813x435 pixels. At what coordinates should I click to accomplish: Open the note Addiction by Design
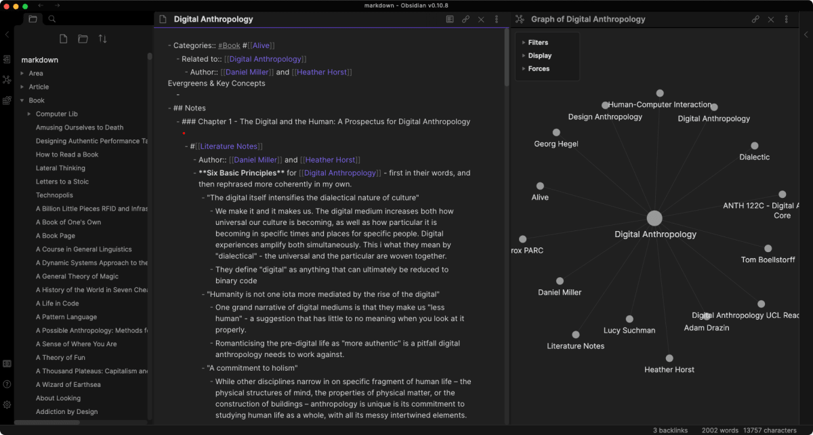coord(66,412)
